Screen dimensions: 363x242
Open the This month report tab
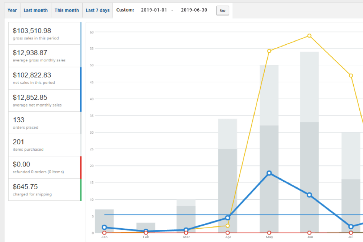67,10
